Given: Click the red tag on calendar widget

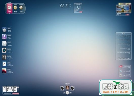Looking at the screenshot, I should point(81,12).
